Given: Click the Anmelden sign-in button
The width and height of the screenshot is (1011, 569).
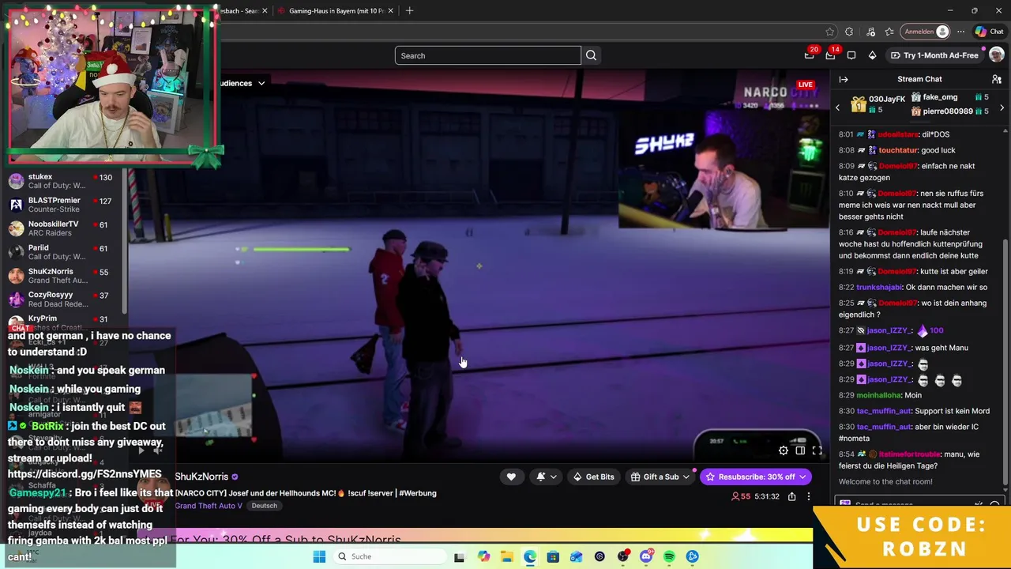Looking at the screenshot, I should click(926, 32).
